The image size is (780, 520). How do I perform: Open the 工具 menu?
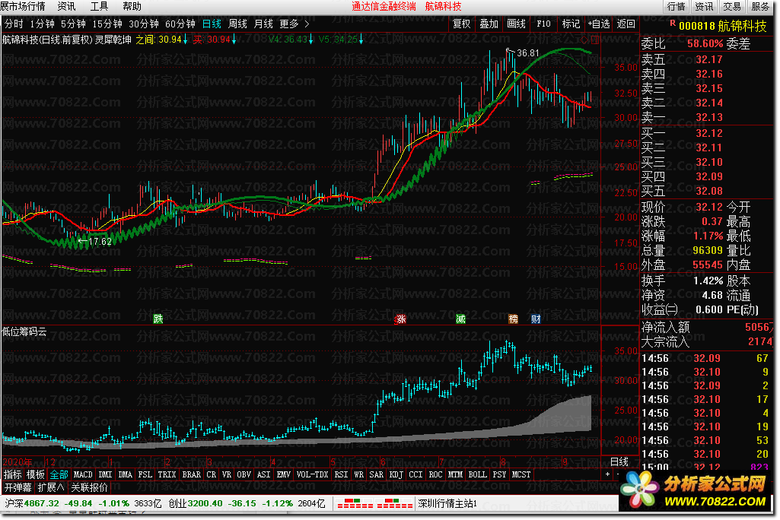99,7
